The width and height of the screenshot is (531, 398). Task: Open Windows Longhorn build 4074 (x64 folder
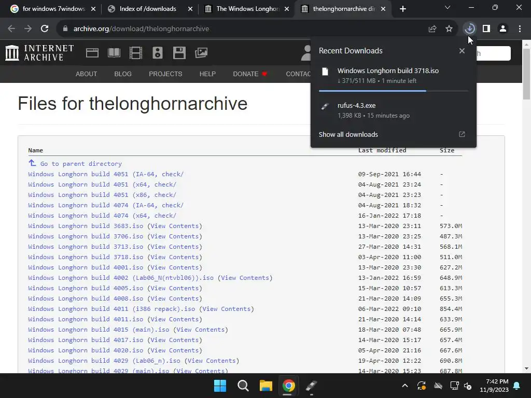pos(102,216)
